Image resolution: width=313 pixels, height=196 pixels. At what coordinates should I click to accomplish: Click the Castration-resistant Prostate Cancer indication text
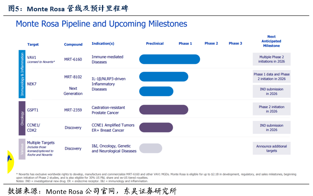pos(108,110)
